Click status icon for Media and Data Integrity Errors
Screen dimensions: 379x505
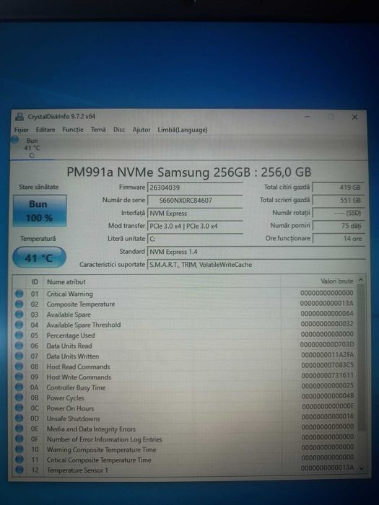click(x=19, y=429)
